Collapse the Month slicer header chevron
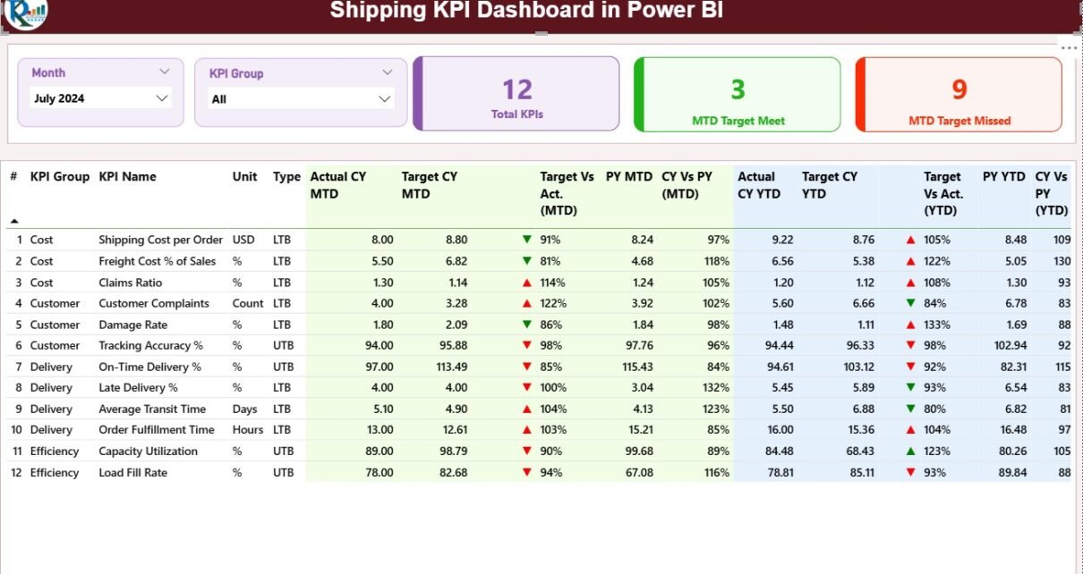This screenshot has height=574, width=1083. [x=165, y=72]
